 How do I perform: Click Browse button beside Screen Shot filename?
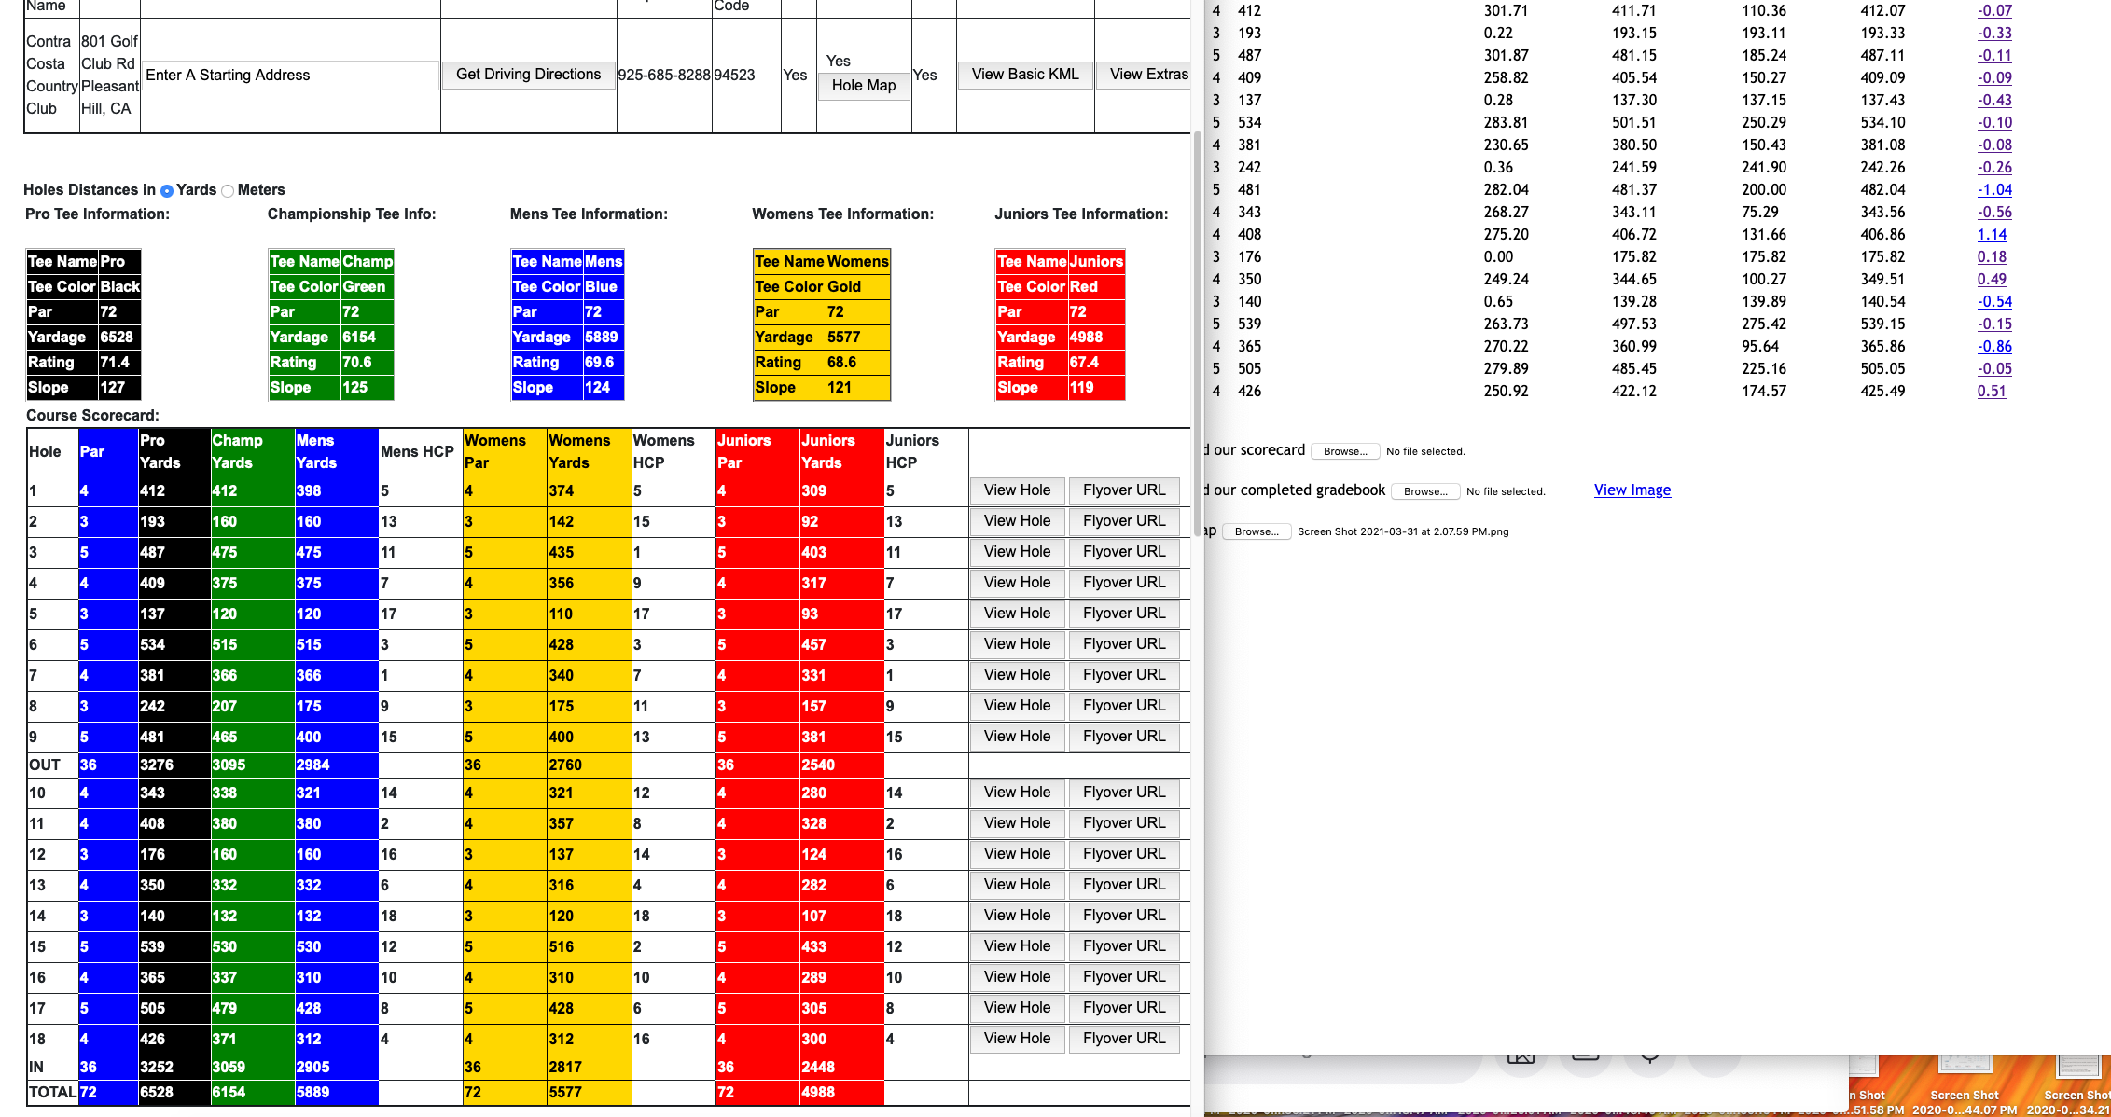1257,531
